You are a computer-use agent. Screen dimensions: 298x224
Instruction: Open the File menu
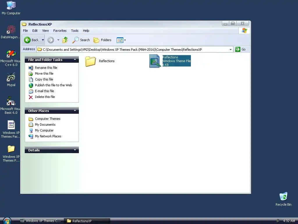(x=25, y=31)
